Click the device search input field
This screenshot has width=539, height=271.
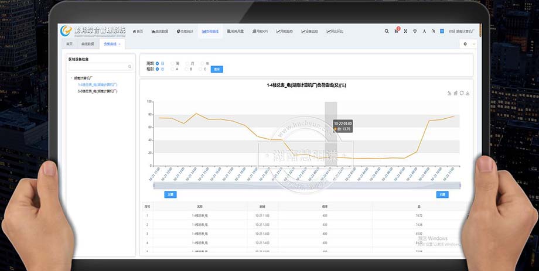pyautogui.click(x=96, y=67)
